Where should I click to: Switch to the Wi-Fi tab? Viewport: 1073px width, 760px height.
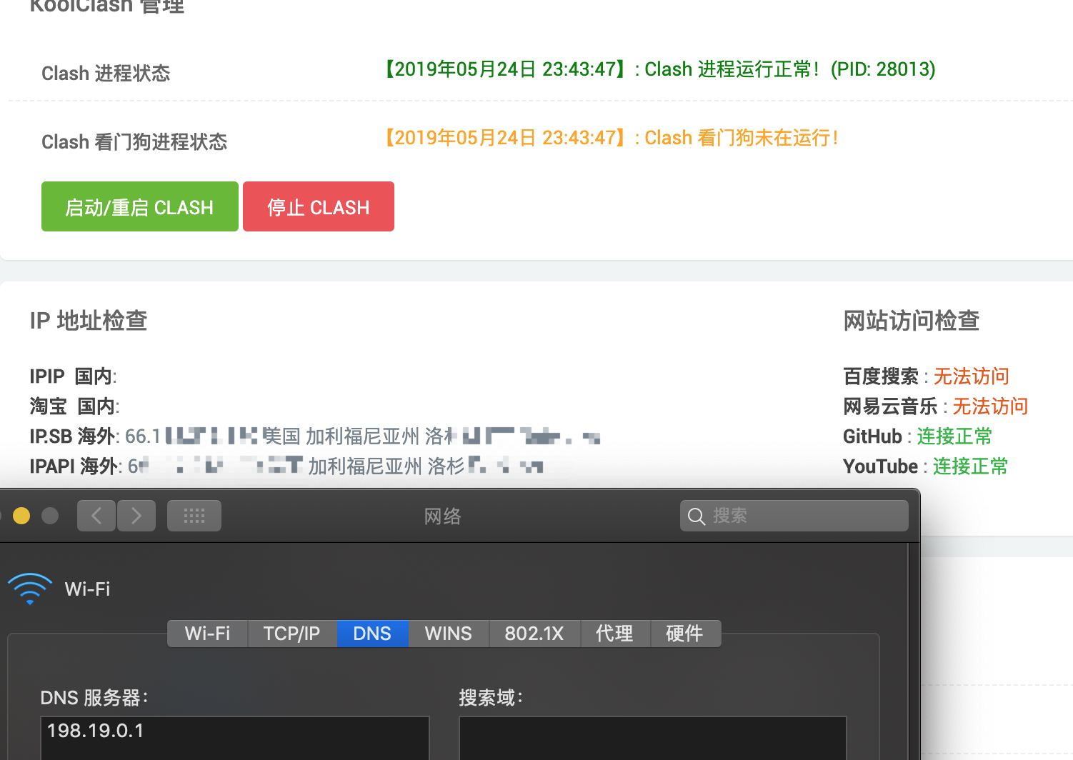207,634
